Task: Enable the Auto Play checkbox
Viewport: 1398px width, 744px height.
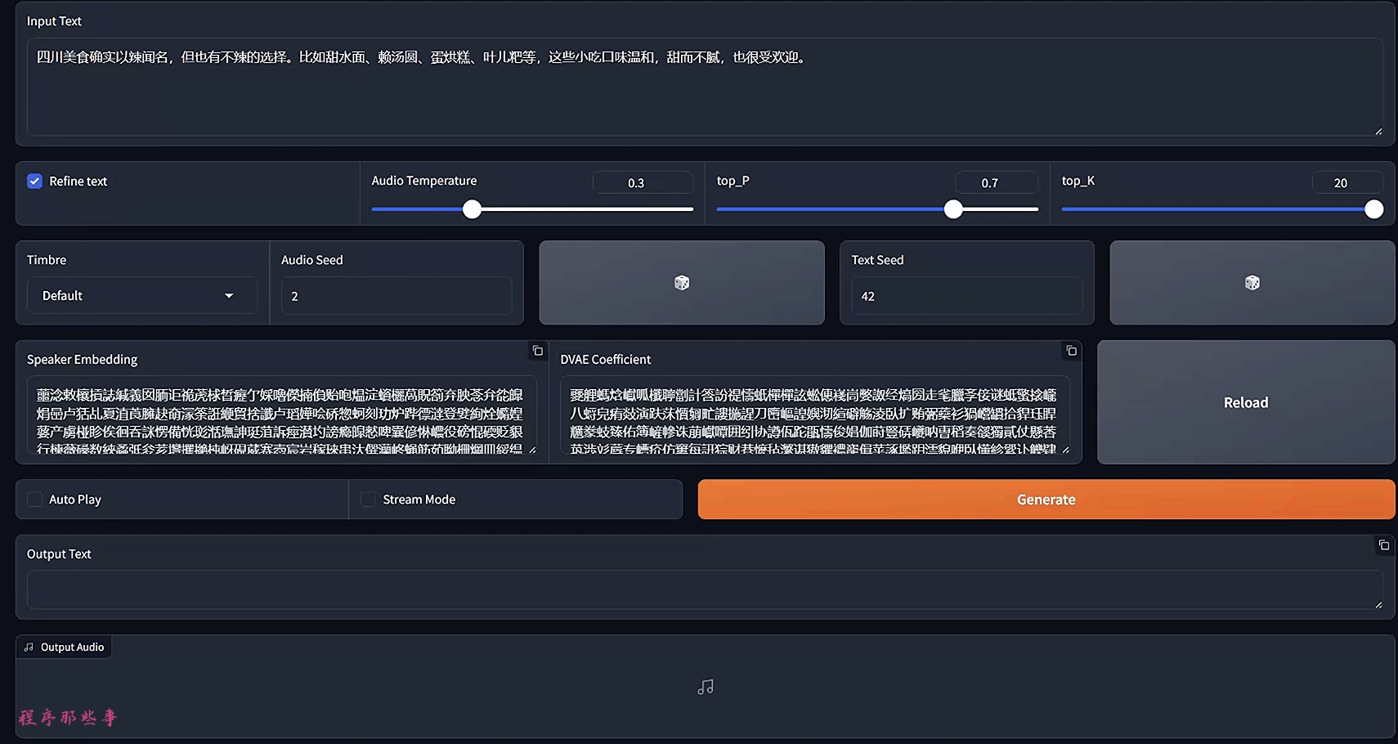Action: point(35,500)
